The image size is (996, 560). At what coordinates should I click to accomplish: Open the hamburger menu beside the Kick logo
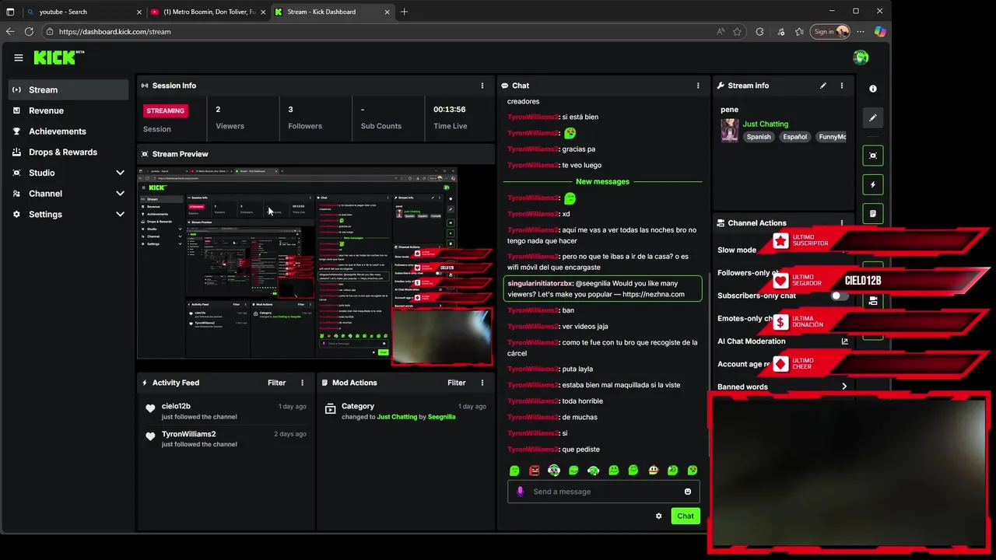point(19,58)
